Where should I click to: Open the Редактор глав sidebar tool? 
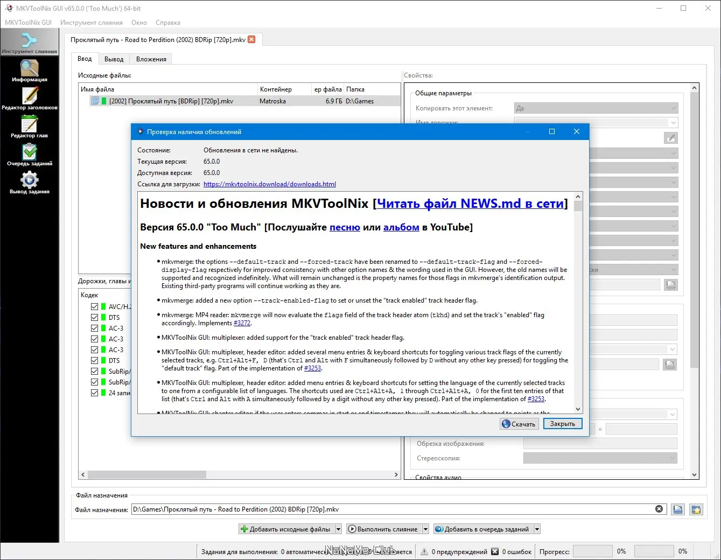point(29,127)
